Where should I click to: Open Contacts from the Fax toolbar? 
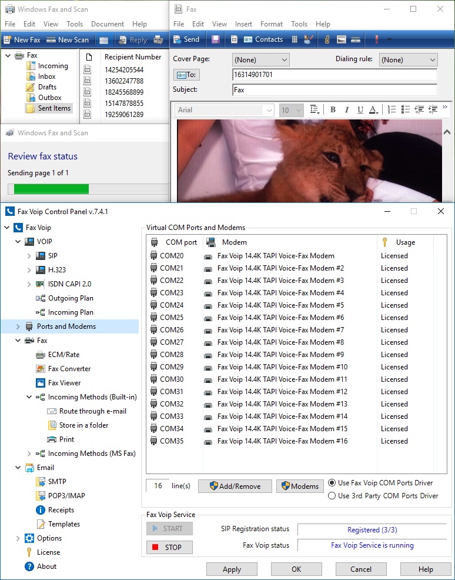click(x=263, y=39)
